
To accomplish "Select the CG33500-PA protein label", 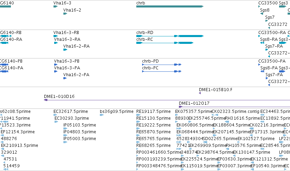I will [272, 61].
